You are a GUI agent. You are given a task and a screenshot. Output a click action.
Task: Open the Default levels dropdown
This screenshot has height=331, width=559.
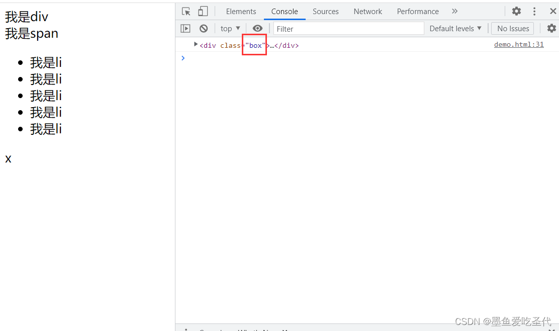point(455,29)
